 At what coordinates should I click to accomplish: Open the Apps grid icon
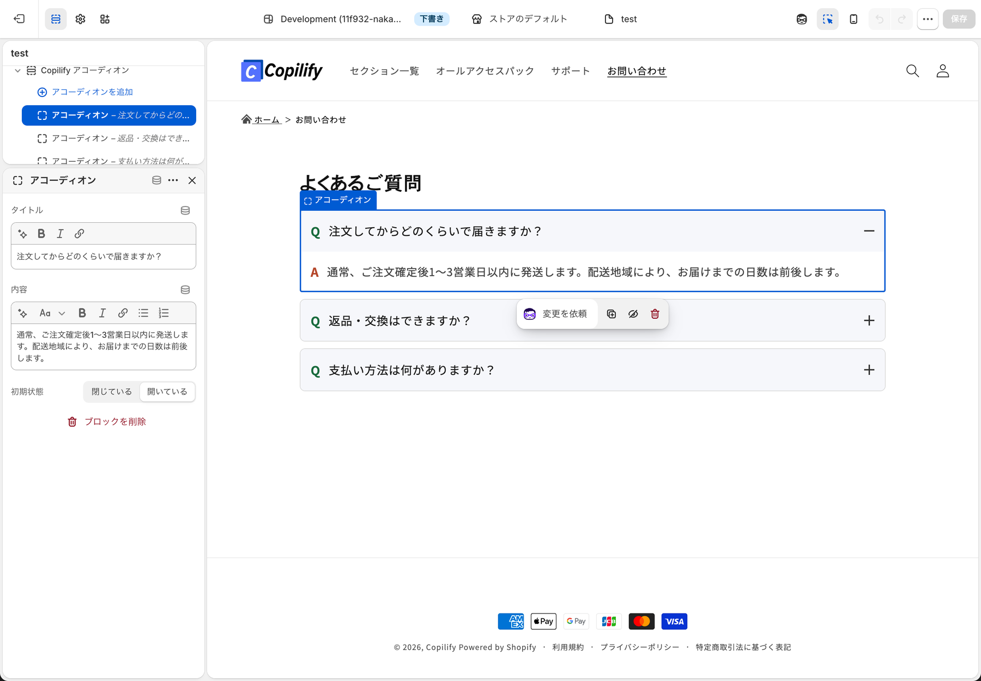(x=105, y=19)
